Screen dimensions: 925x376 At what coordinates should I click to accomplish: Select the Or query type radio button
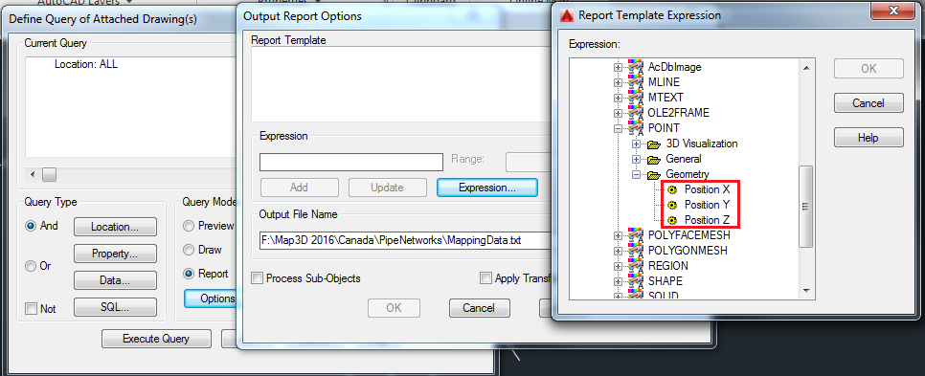31,266
